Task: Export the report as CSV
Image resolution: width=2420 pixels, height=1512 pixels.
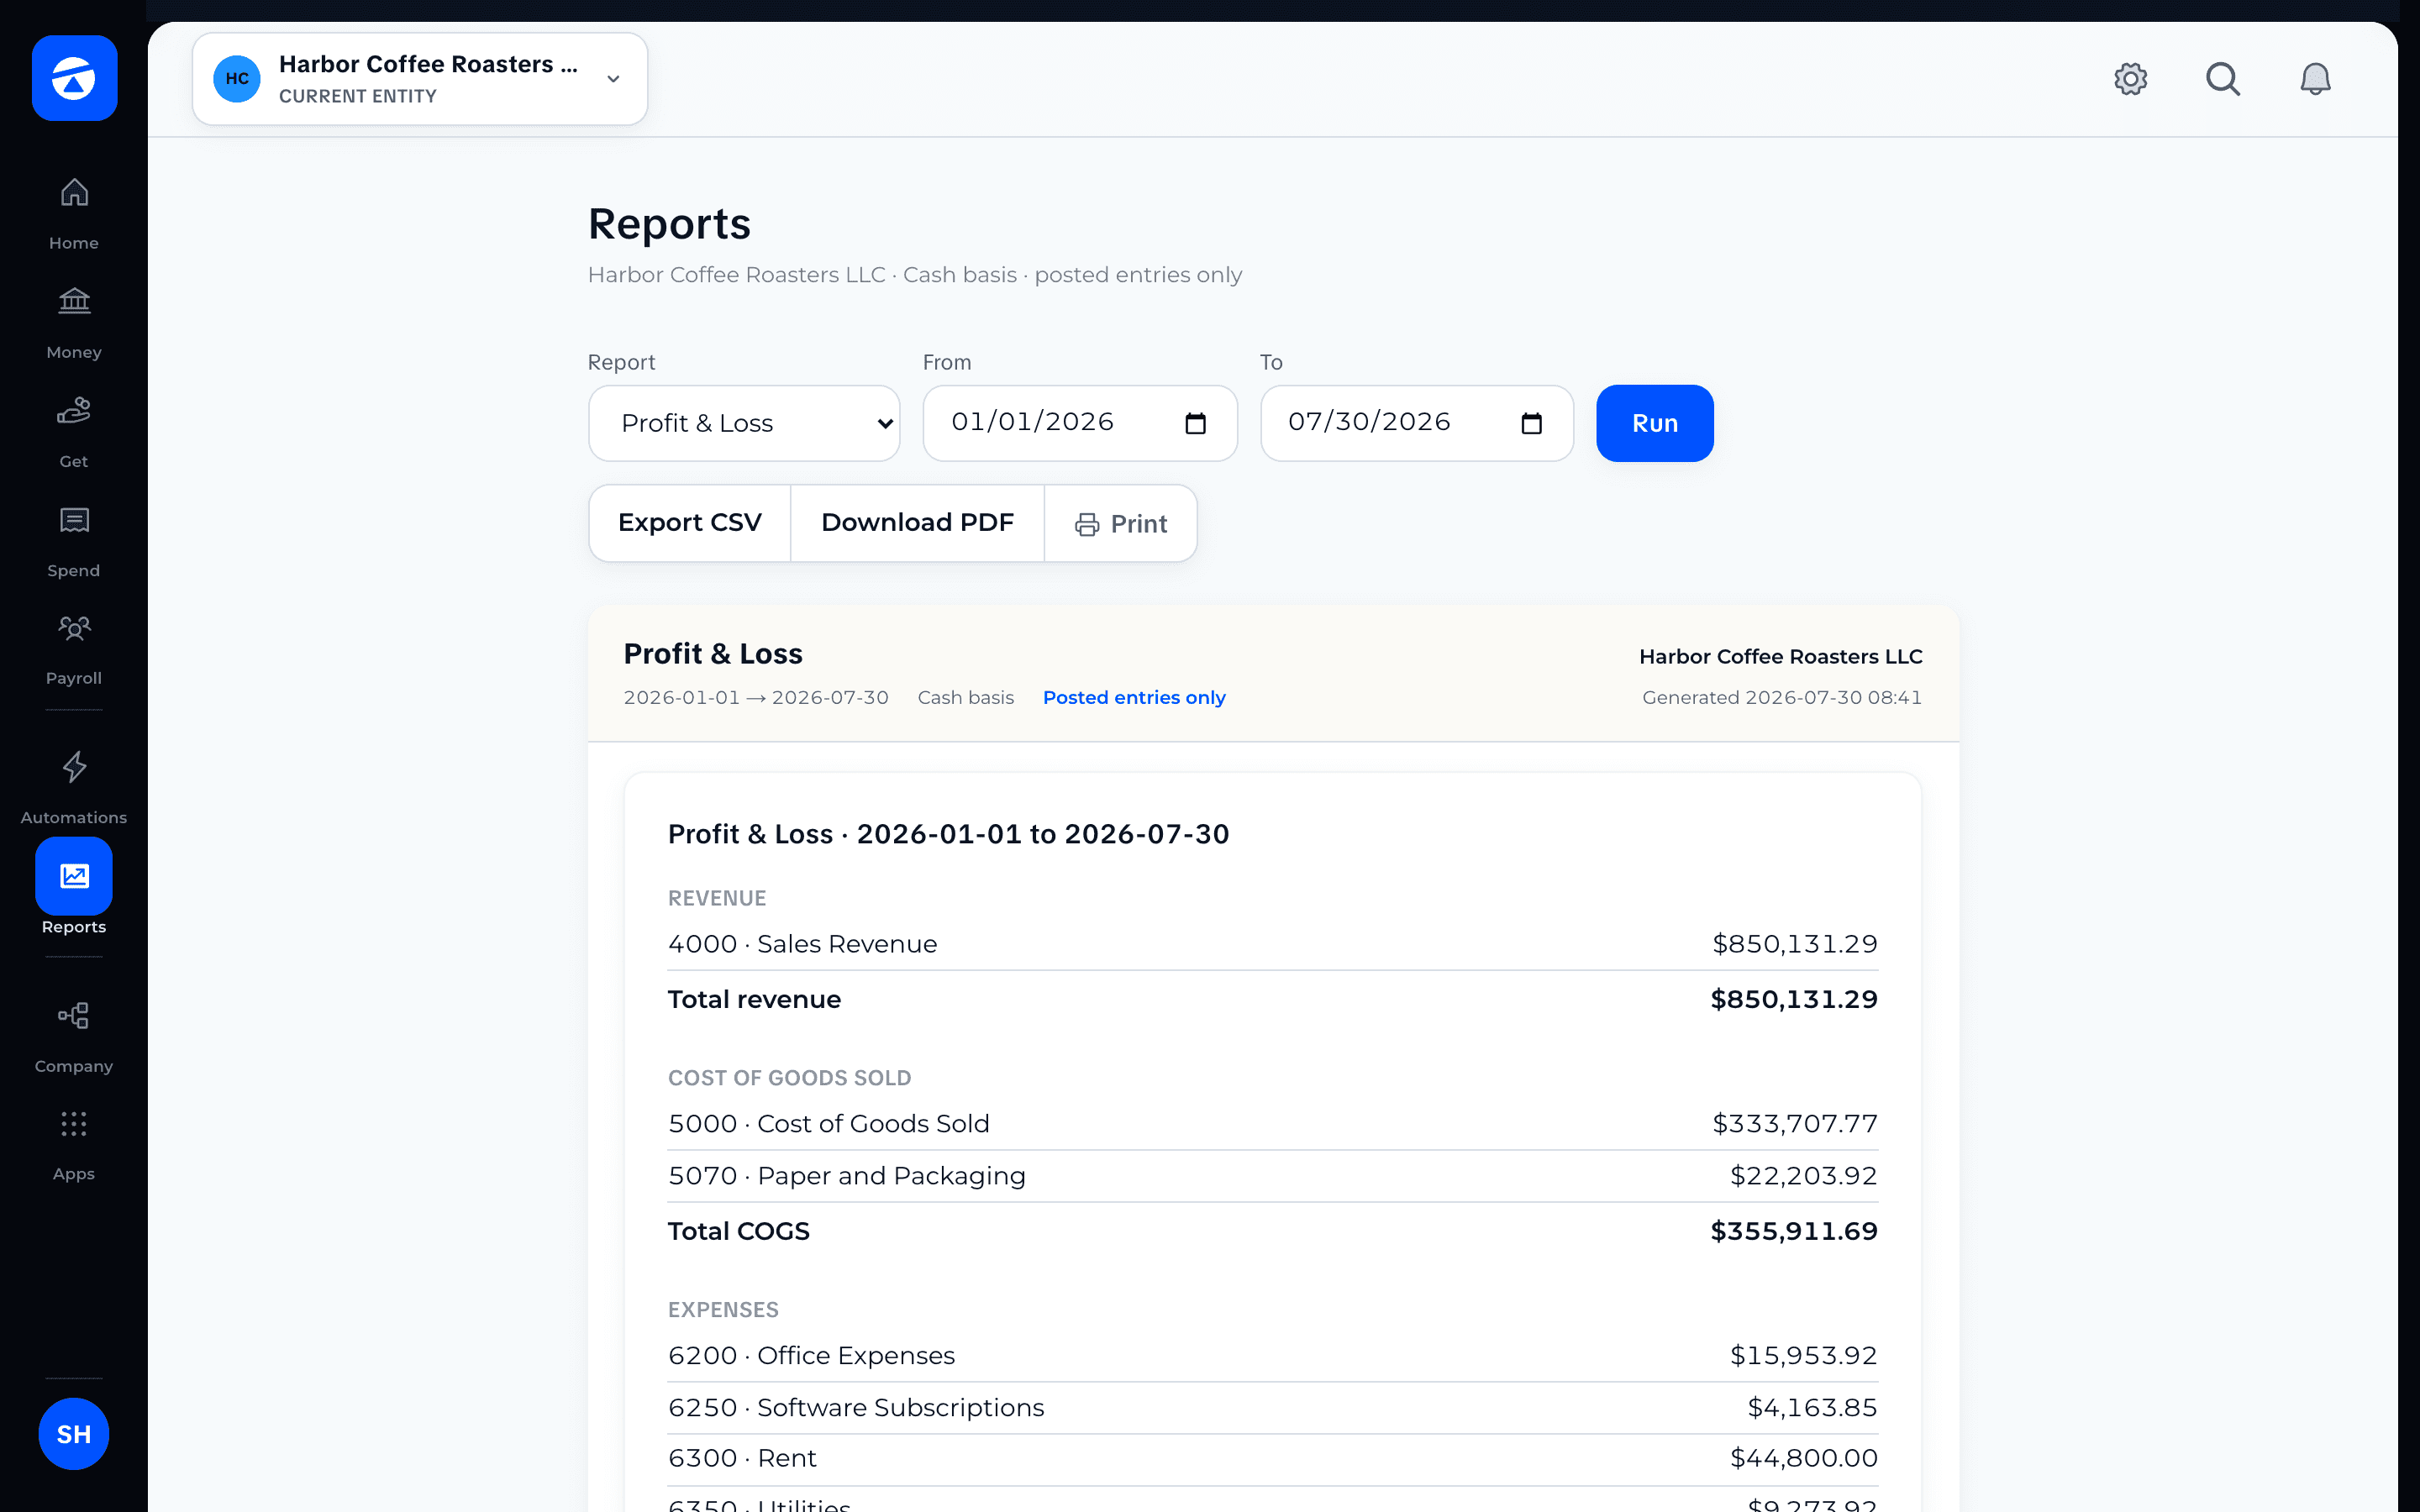Action: pos(690,523)
